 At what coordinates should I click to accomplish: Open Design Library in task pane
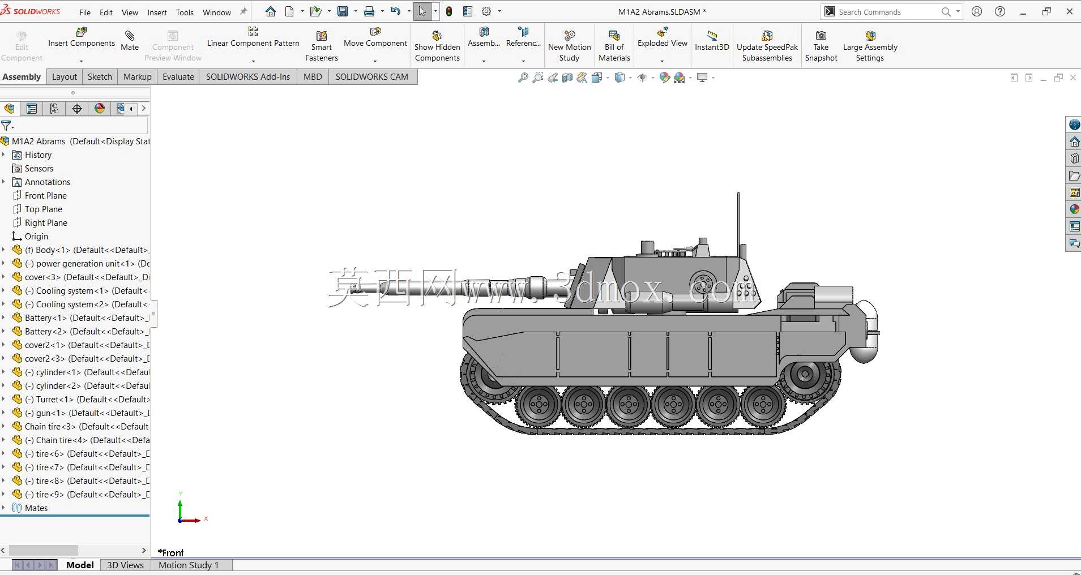coord(1074,158)
